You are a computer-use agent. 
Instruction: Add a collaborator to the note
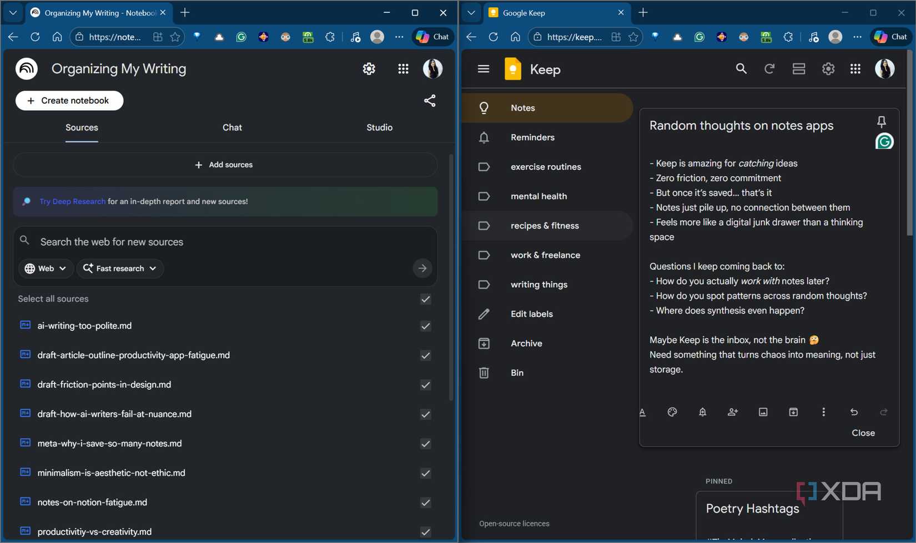733,412
